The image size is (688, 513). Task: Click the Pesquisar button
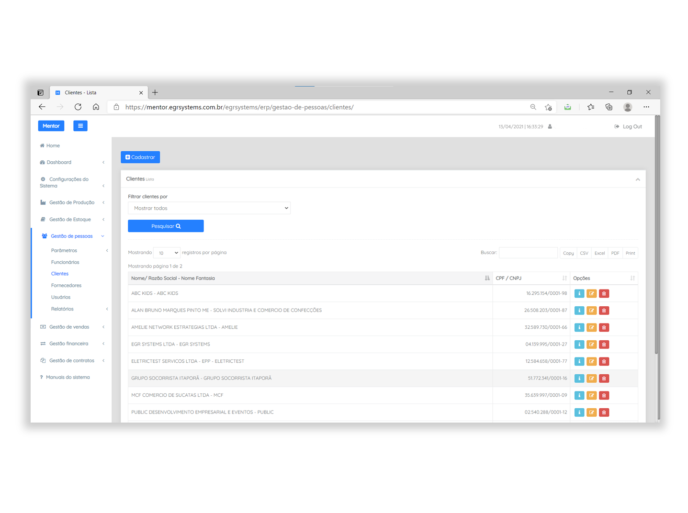point(166,226)
